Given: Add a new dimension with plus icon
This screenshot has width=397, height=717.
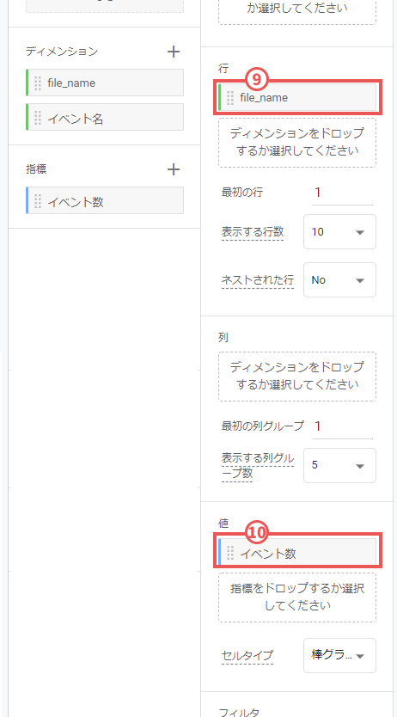Looking at the screenshot, I should click(x=173, y=52).
